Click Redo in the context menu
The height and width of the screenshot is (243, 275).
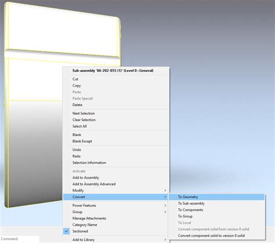(116, 156)
